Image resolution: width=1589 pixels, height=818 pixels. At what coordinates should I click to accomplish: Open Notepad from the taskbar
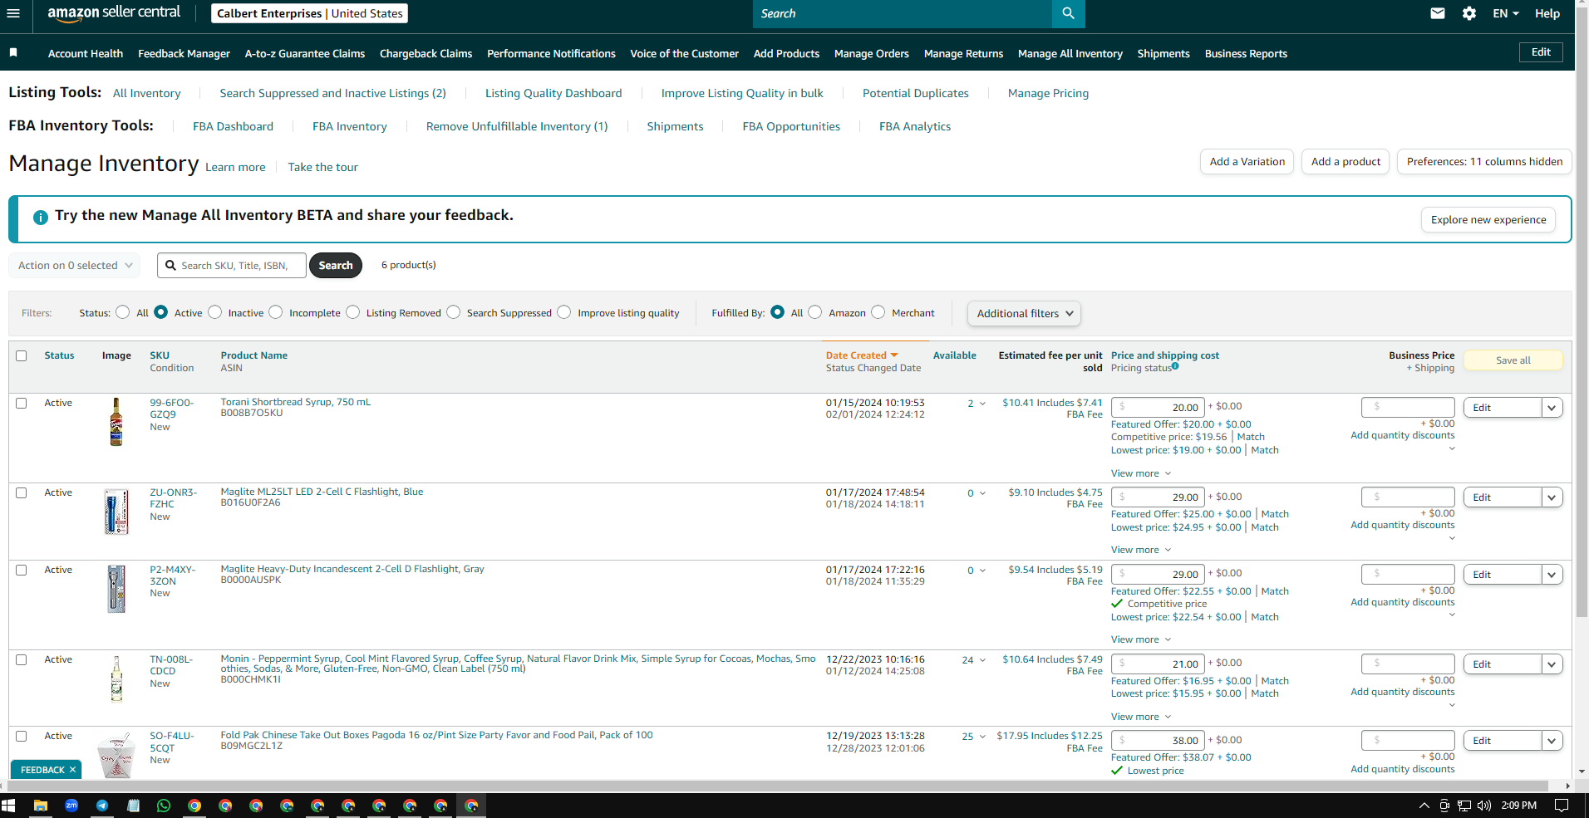pos(133,806)
